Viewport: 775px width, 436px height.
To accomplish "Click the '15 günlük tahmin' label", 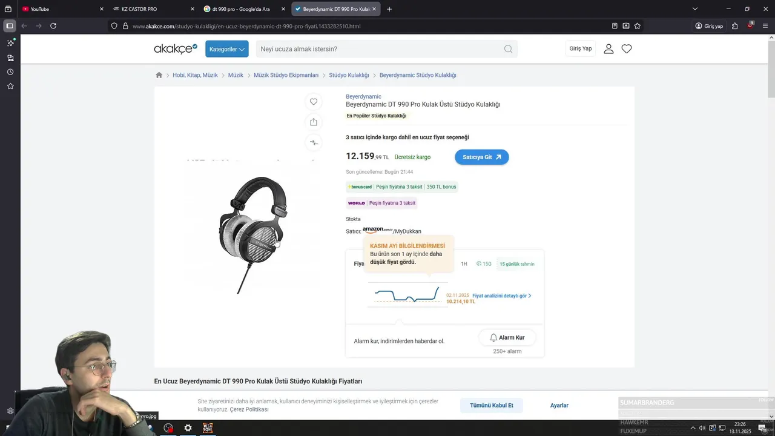I will (x=516, y=264).
